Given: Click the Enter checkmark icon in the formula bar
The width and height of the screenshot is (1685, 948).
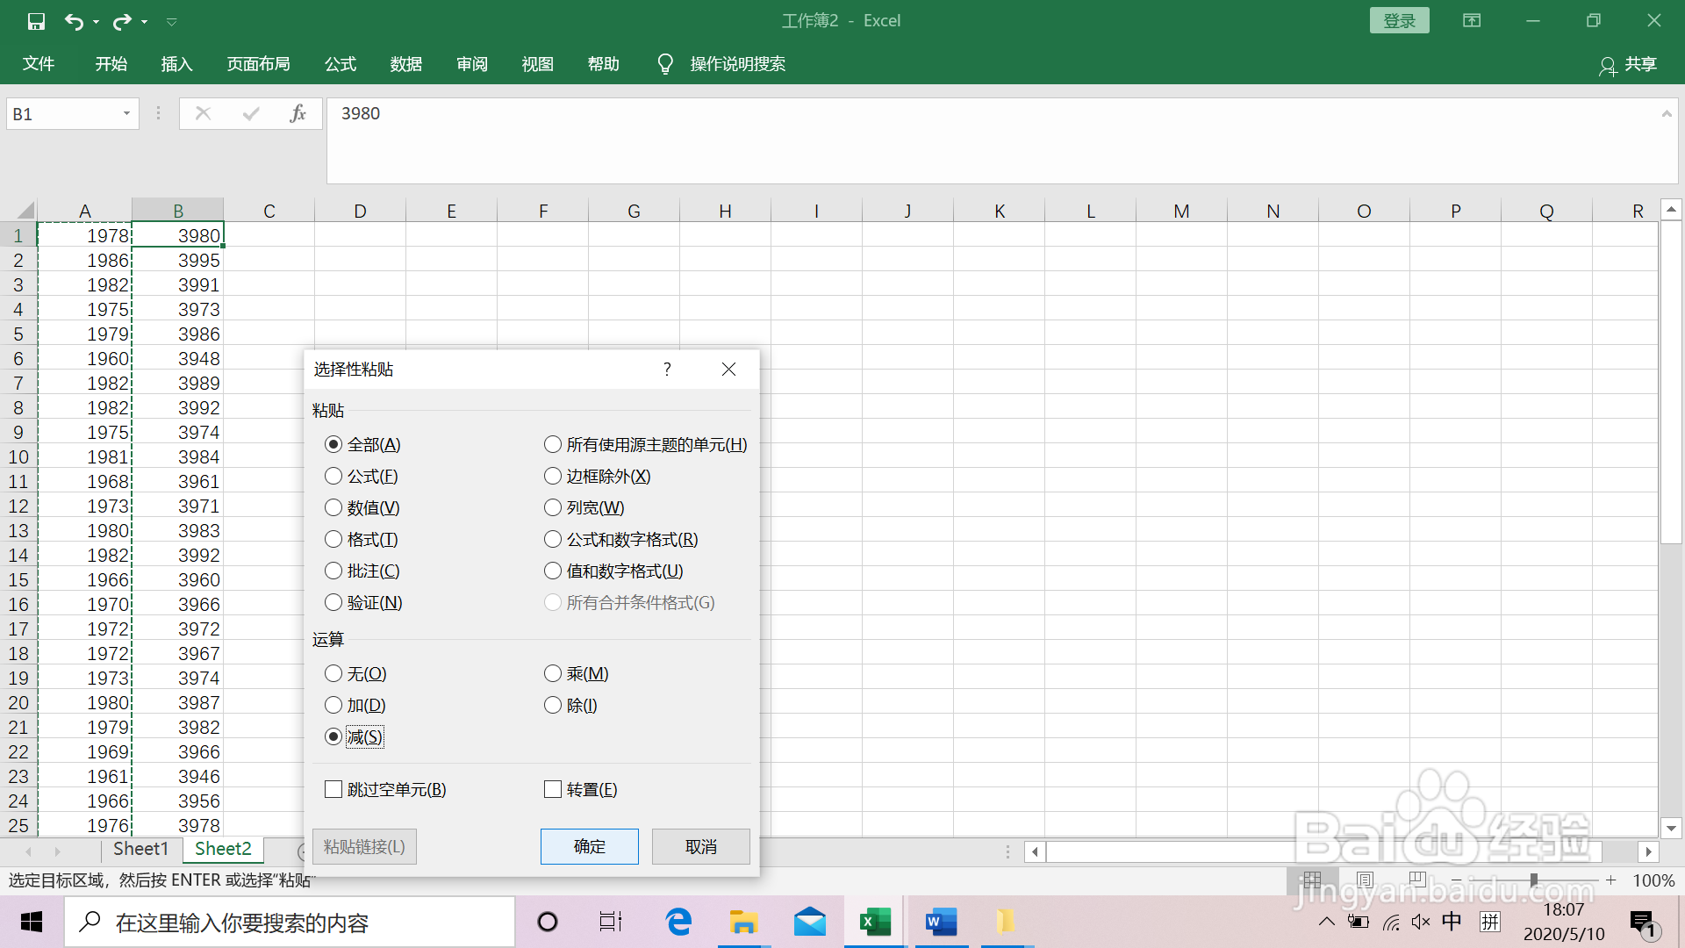Looking at the screenshot, I should point(250,112).
